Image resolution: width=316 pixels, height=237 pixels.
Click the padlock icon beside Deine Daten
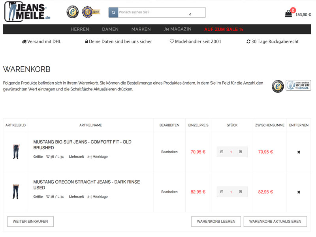[x=87, y=41]
